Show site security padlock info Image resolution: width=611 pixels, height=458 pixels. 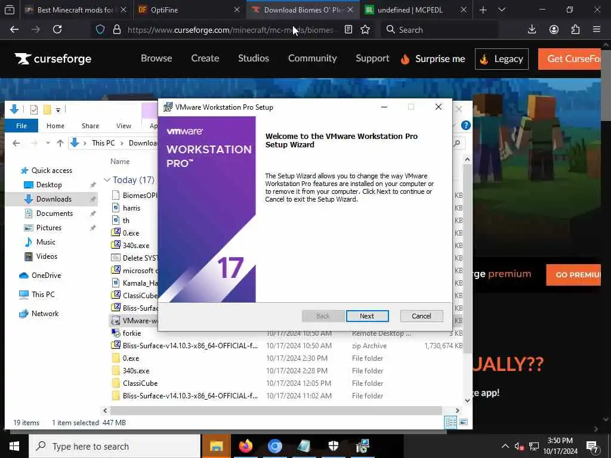click(x=116, y=30)
